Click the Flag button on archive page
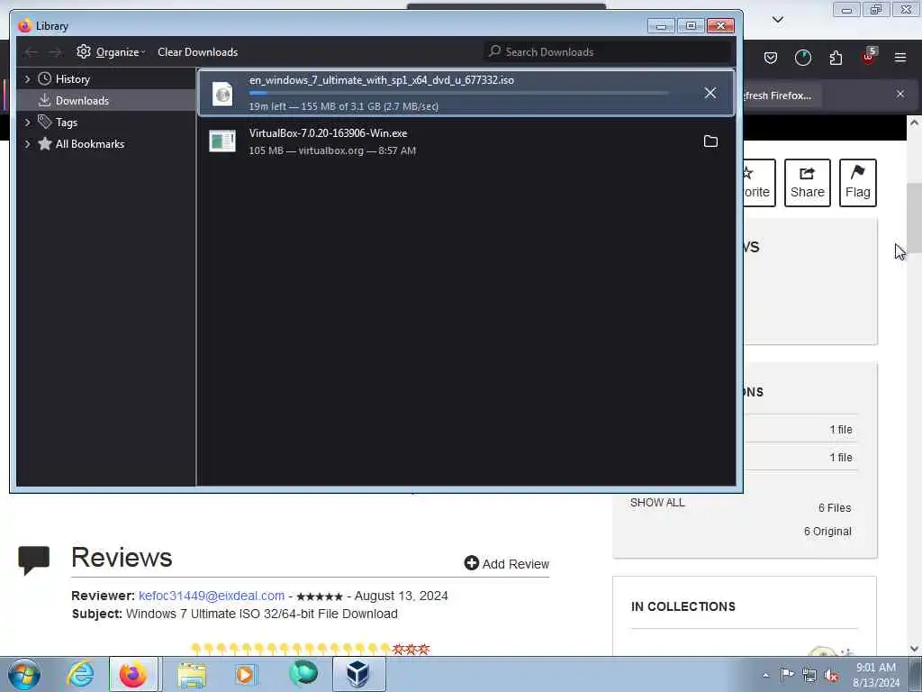The image size is (922, 692). coord(857,182)
